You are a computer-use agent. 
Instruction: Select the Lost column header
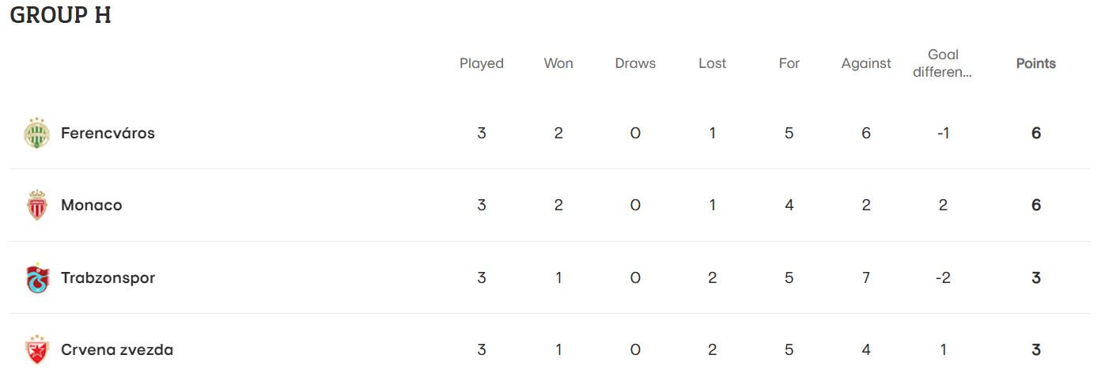click(712, 63)
